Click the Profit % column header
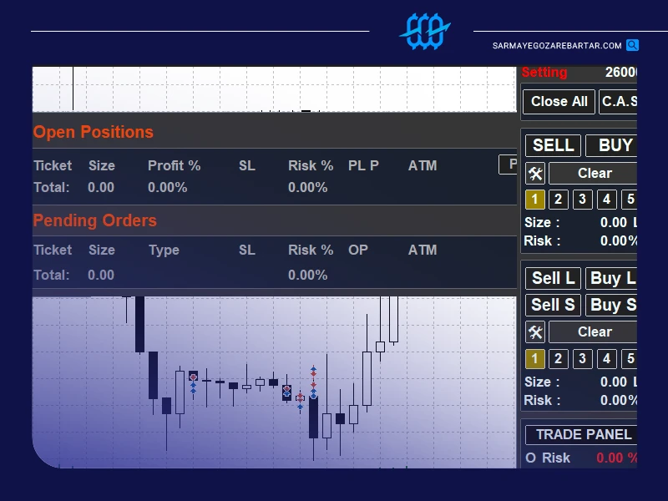The image size is (668, 501). click(175, 165)
